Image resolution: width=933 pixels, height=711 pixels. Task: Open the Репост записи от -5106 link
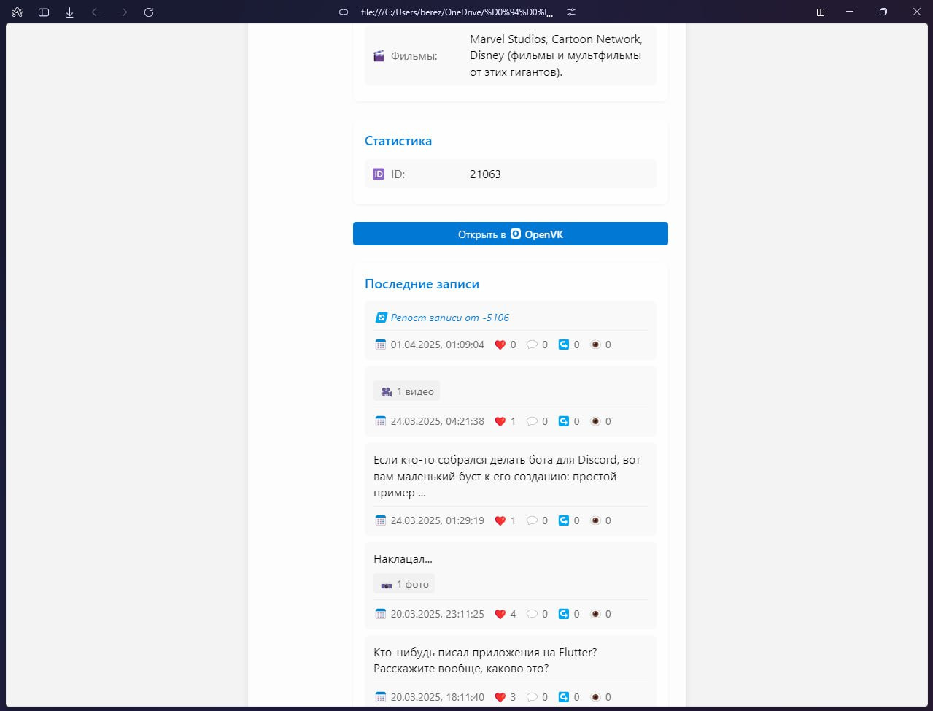click(x=449, y=318)
